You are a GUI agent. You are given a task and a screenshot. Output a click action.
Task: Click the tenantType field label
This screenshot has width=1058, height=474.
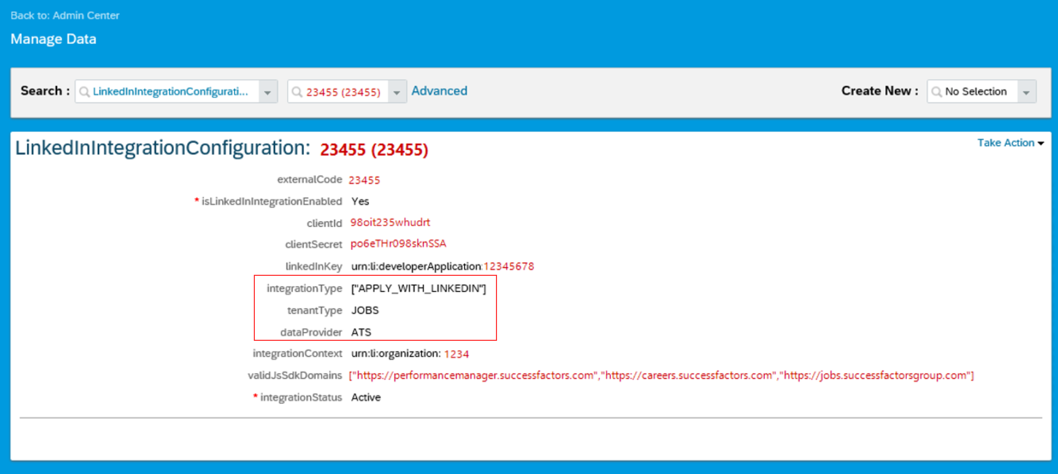click(x=315, y=311)
